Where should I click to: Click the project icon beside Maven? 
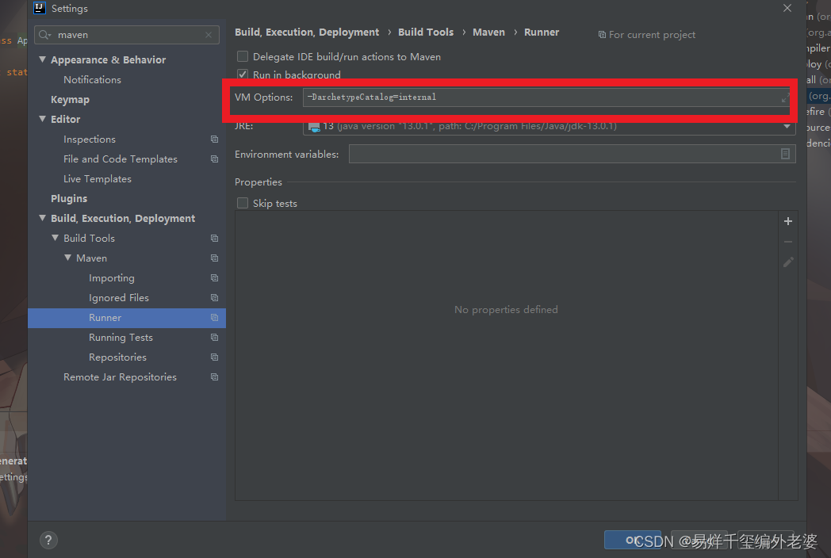click(x=215, y=258)
